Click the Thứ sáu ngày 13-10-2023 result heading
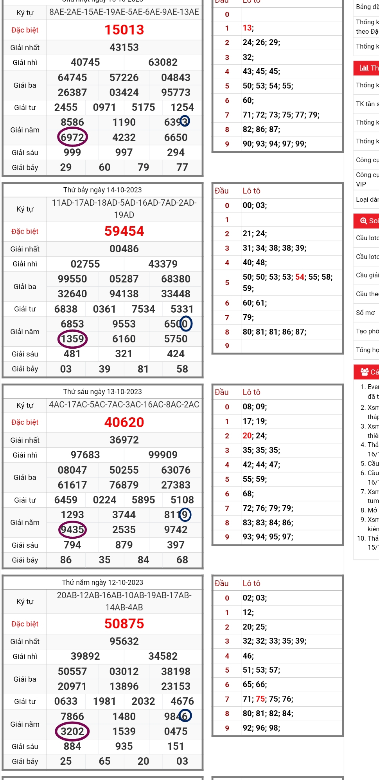This screenshot has width=379, height=780. 102,392
